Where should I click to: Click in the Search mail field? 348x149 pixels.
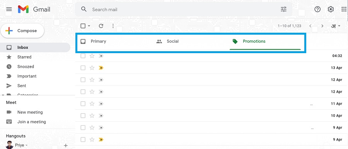pos(184,10)
